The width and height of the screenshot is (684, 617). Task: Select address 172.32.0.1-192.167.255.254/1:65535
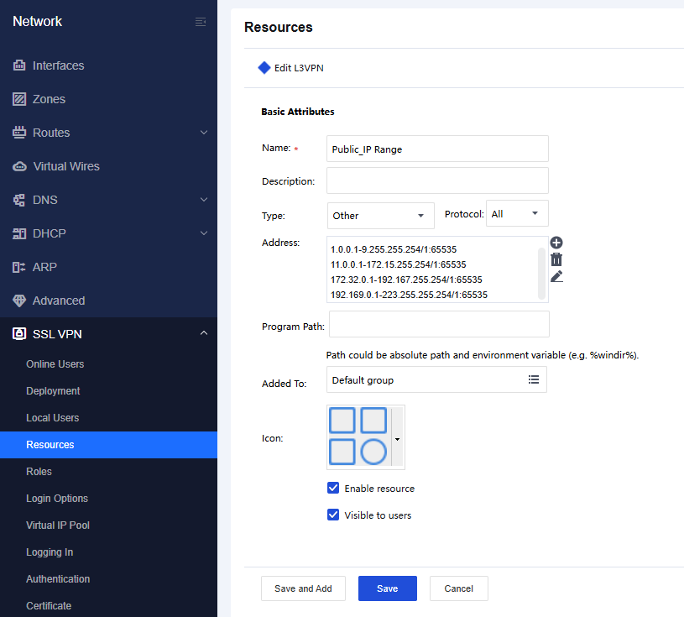click(406, 280)
